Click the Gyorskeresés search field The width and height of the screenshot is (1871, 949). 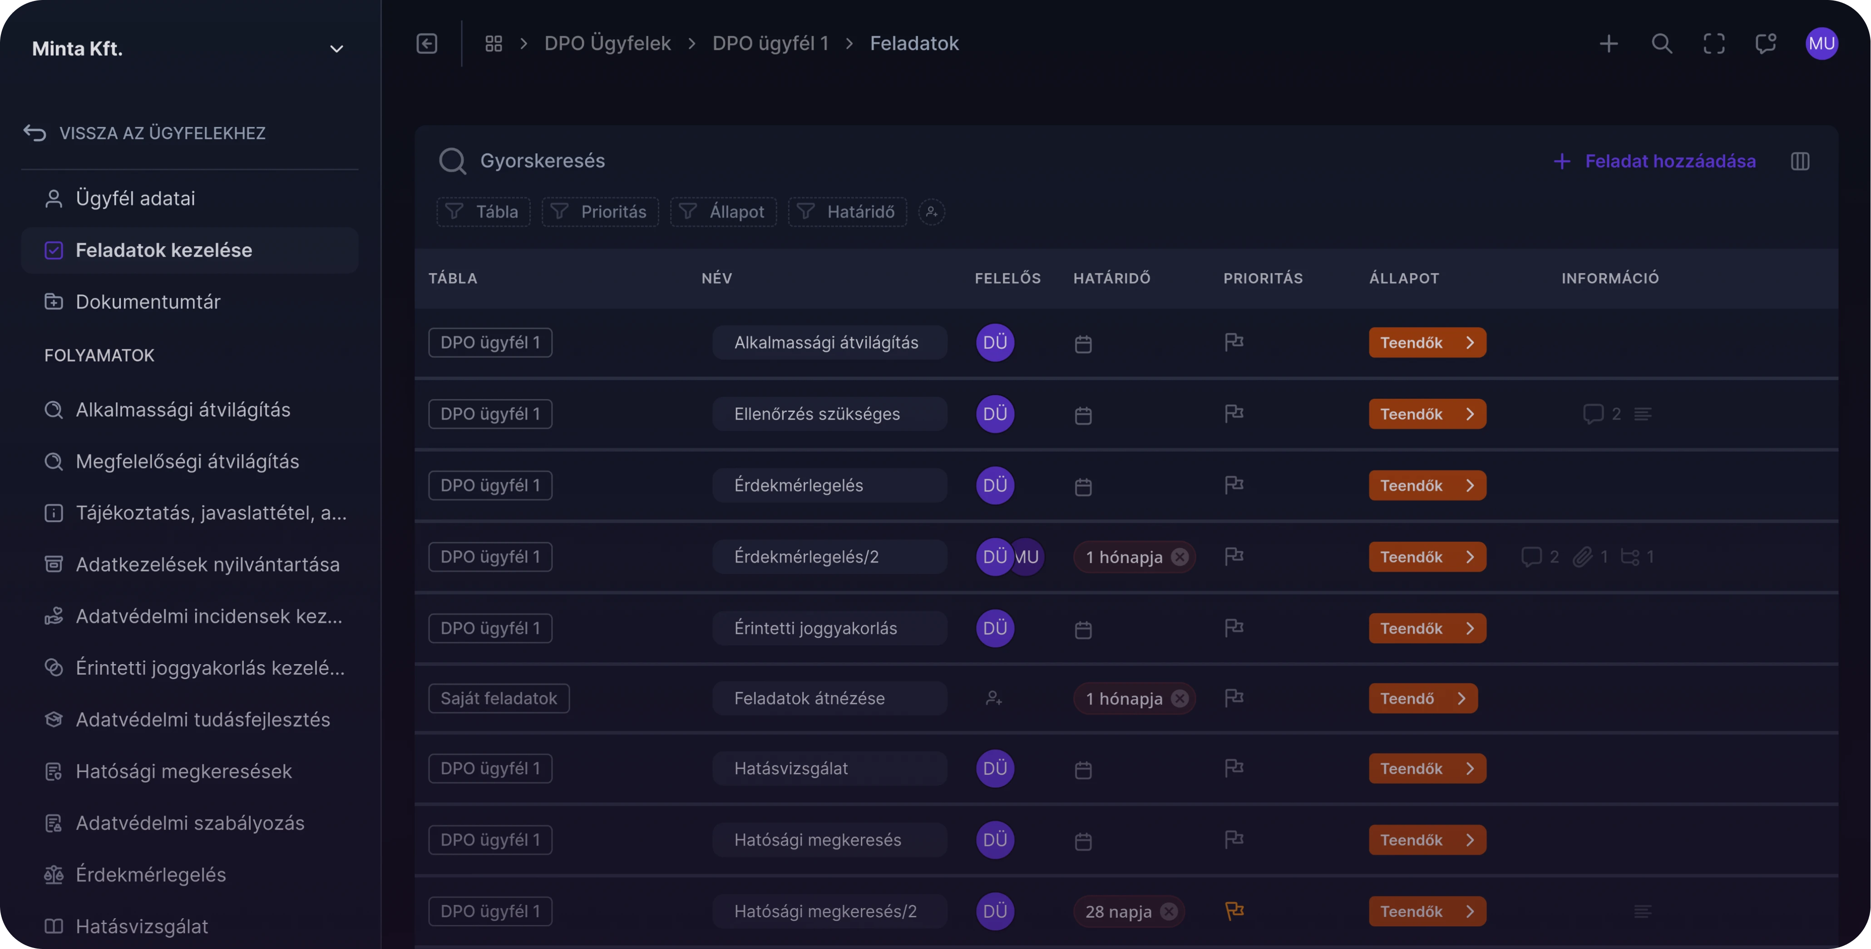[x=543, y=161]
